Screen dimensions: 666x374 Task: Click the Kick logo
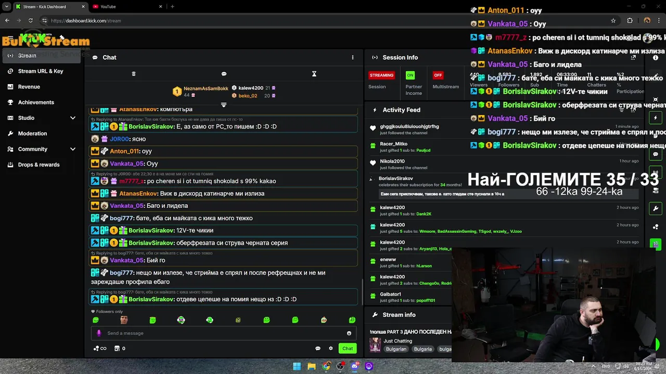click(x=34, y=38)
